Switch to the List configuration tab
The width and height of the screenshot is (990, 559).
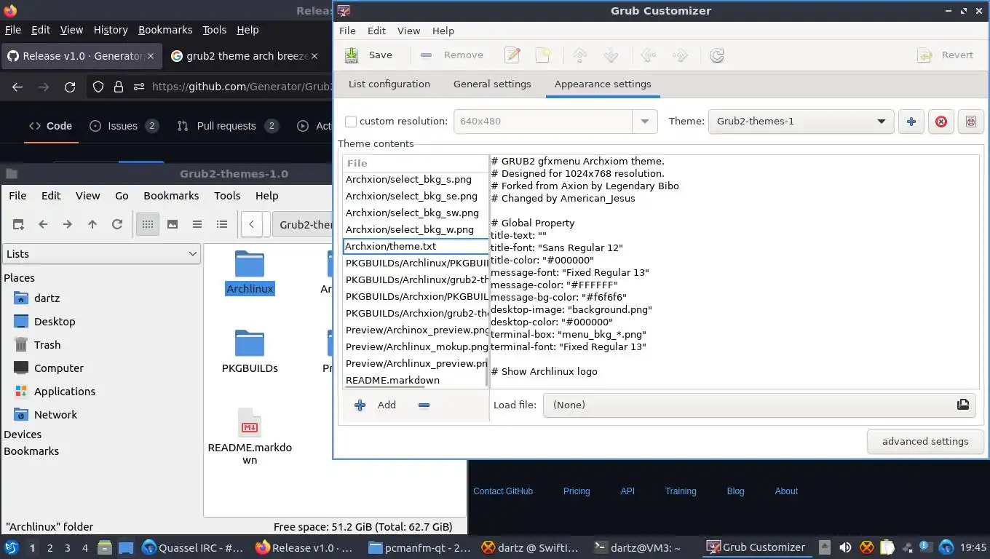tap(389, 84)
